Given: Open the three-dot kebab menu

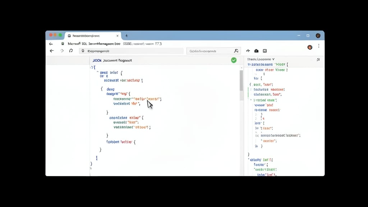Looking at the screenshot, I should 319,46.
